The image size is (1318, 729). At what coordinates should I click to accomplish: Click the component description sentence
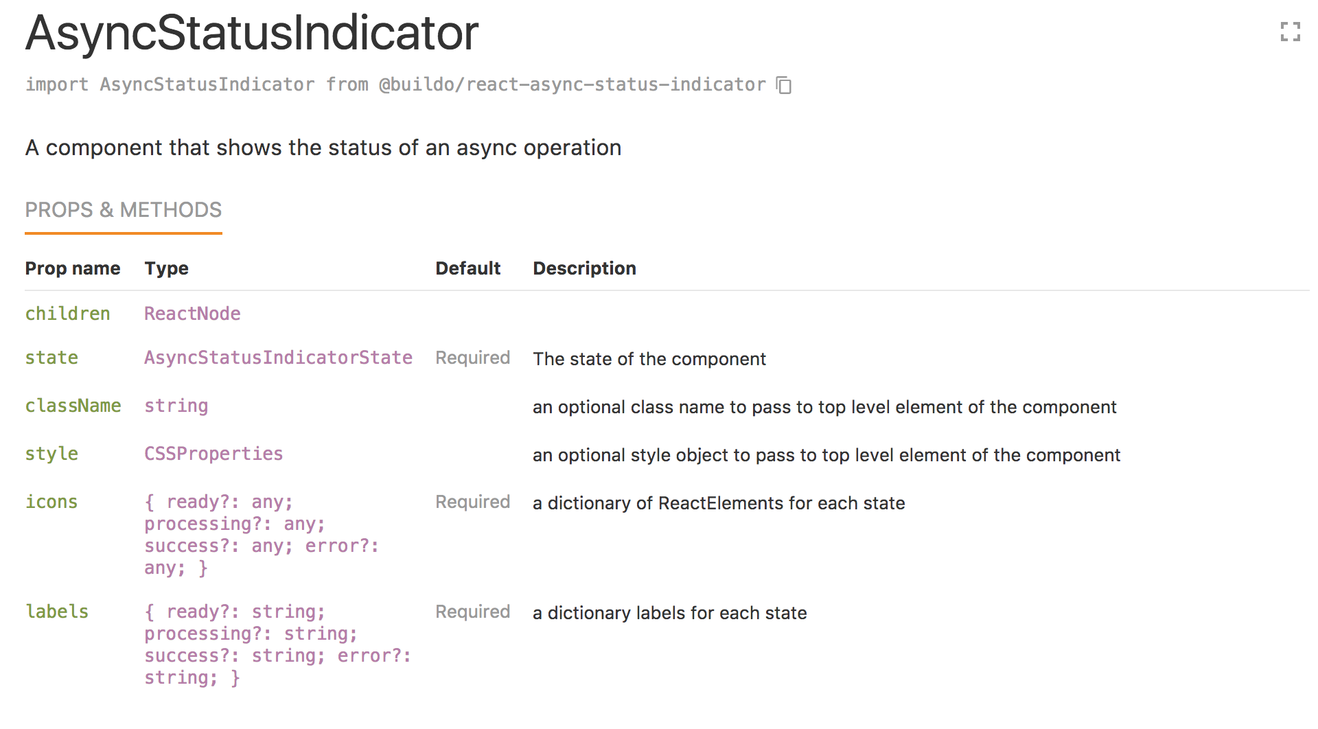tap(323, 148)
